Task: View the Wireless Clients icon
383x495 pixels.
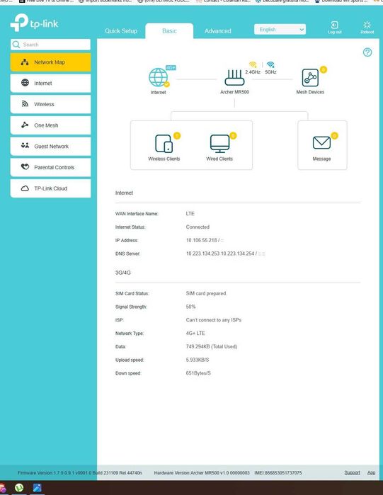Action: (x=164, y=144)
